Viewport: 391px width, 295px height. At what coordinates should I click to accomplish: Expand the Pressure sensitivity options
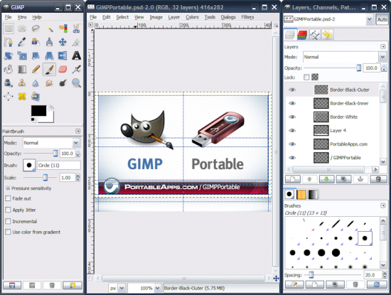coord(8,188)
